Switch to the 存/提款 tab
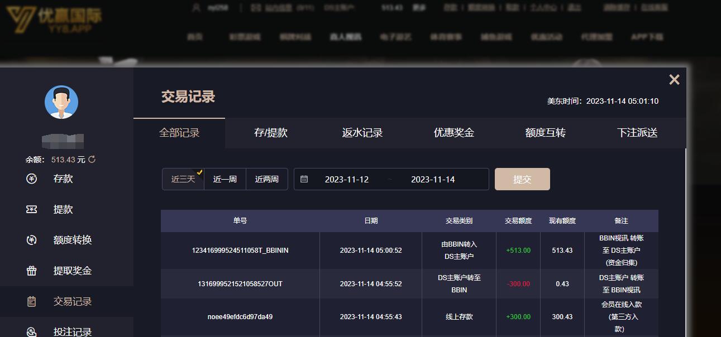 click(271, 133)
